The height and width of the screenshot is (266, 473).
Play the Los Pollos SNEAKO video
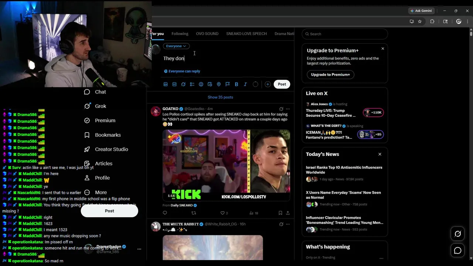(x=226, y=165)
